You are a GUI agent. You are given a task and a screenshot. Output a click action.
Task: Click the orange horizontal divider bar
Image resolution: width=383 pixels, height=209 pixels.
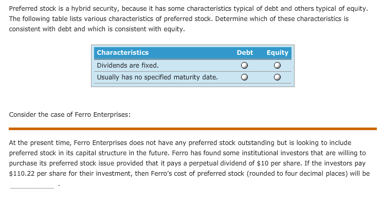[193, 129]
